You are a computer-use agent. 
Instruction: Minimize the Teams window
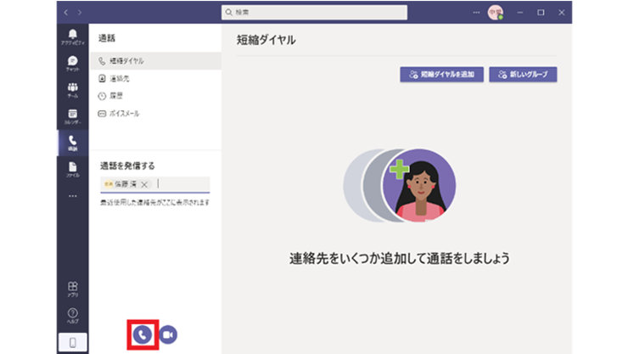pyautogui.click(x=520, y=13)
